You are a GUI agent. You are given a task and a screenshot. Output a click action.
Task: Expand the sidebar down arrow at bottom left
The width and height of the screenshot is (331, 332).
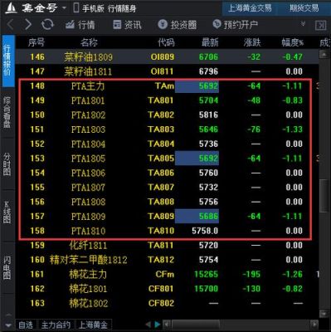pyautogui.click(x=8, y=325)
